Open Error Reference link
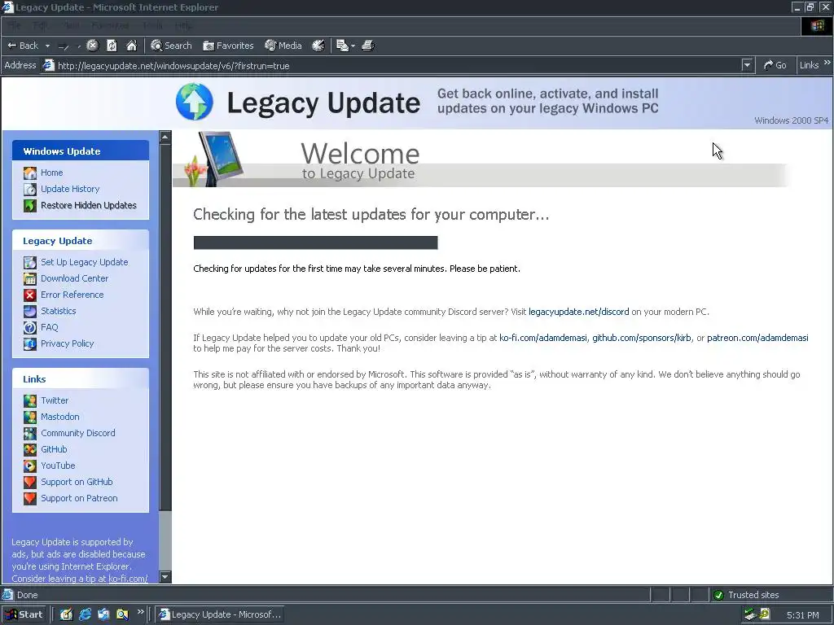Viewport: 834px width, 625px height. click(x=72, y=295)
